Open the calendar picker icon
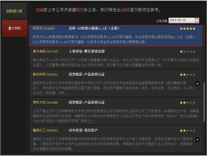Screen dimensions: 207x156 [197, 20]
